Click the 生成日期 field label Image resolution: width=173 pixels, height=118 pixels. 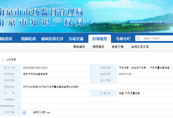tap(105, 74)
